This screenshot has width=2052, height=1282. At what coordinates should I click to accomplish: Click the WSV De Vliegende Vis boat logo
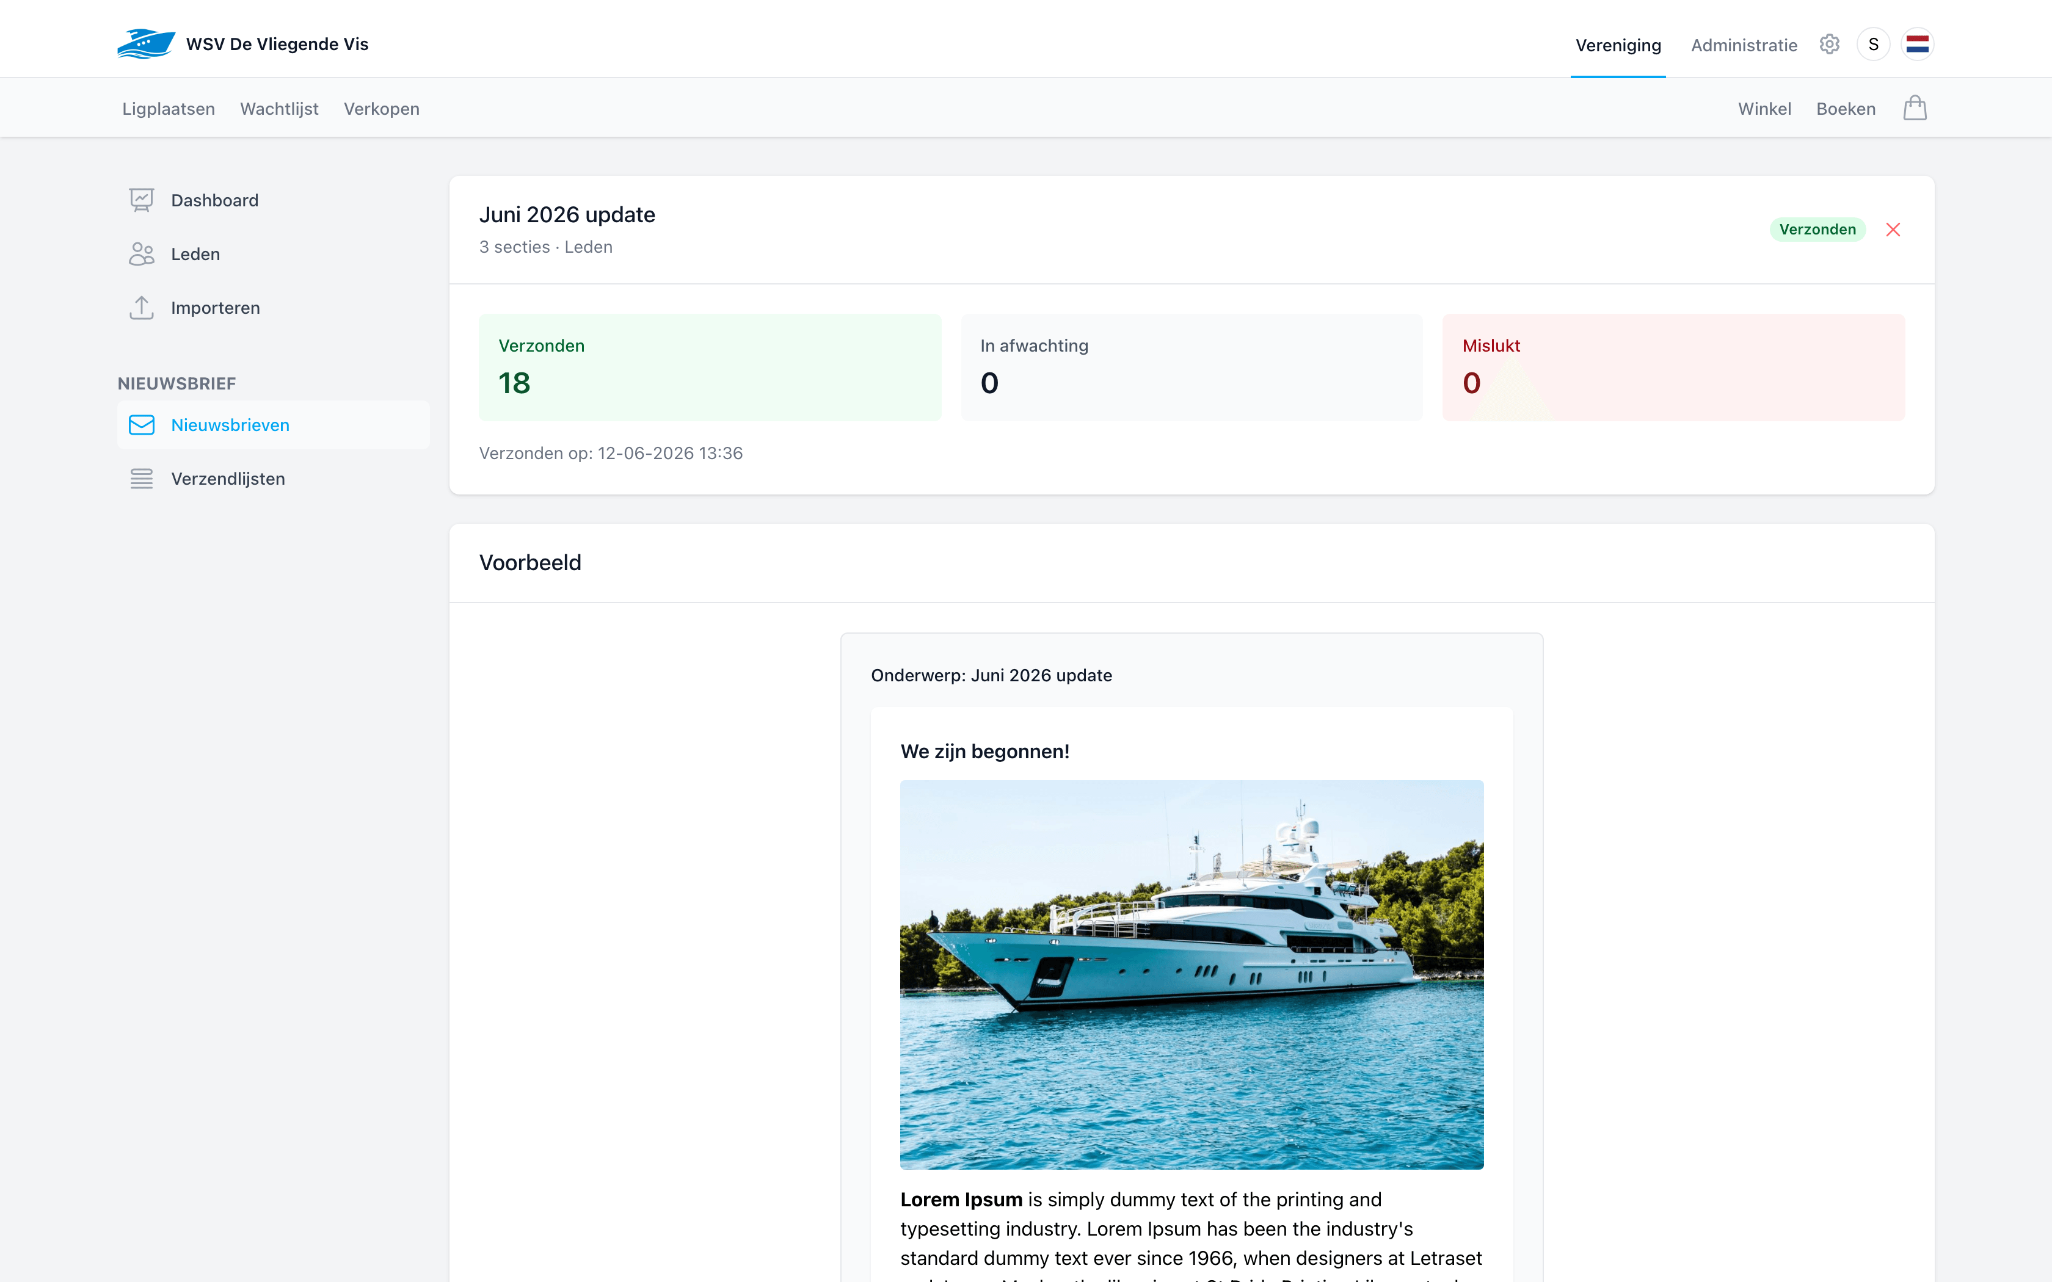pyautogui.click(x=146, y=44)
